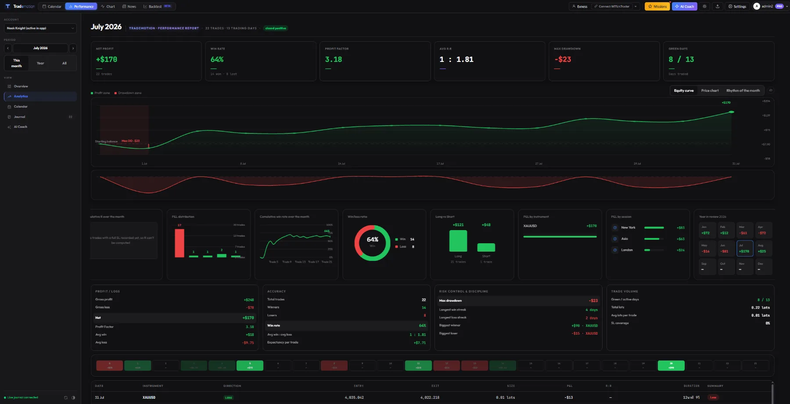This screenshot has height=404, width=790.
Task: Switch to Rhythm of the month view
Action: (743, 90)
